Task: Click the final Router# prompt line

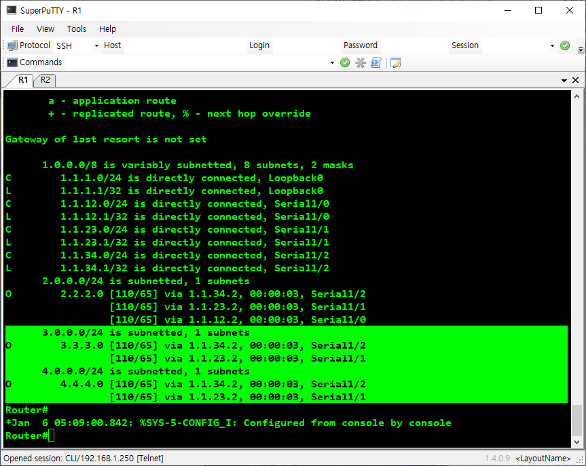Action: [30, 435]
